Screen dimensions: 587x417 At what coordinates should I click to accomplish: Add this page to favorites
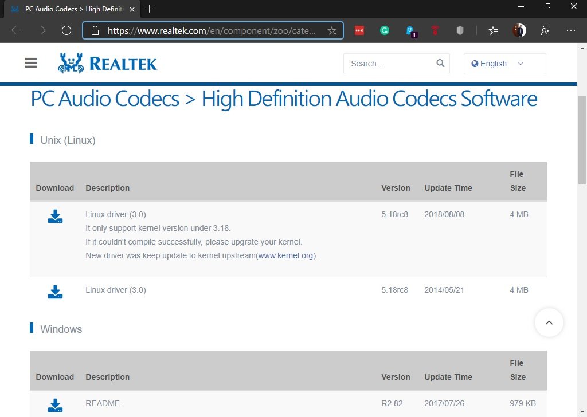[332, 31]
